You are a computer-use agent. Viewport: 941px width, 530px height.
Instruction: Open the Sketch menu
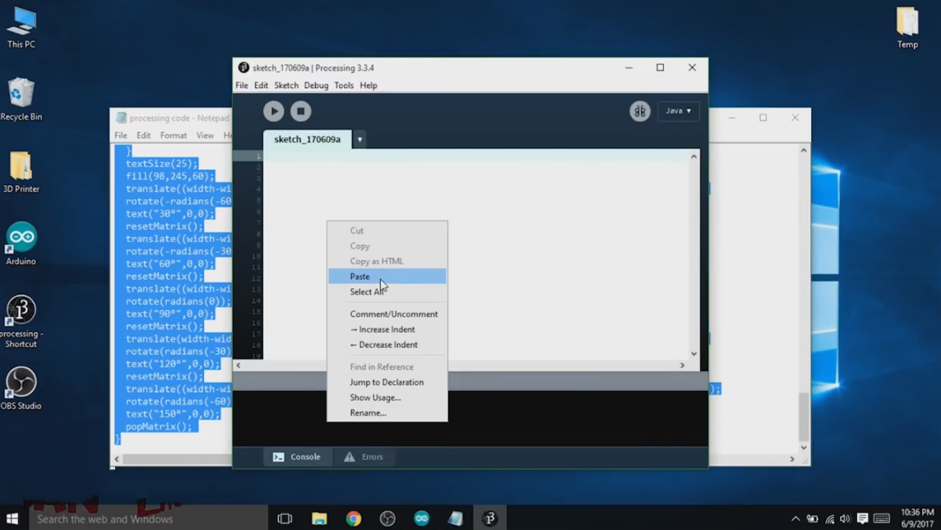click(286, 86)
